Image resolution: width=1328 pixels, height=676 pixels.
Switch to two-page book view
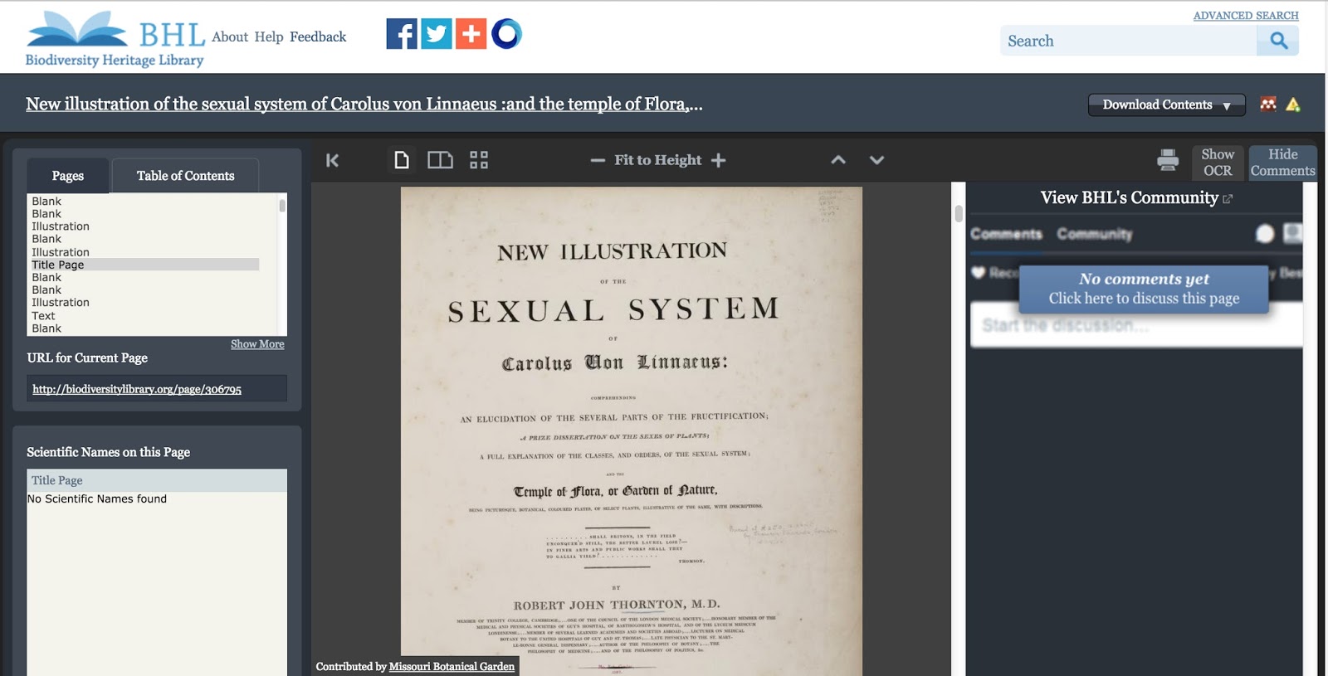(x=440, y=160)
